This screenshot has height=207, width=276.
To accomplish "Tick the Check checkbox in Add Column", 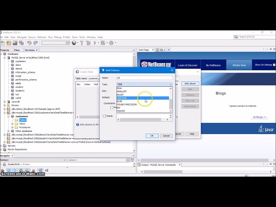I will 104,116.
